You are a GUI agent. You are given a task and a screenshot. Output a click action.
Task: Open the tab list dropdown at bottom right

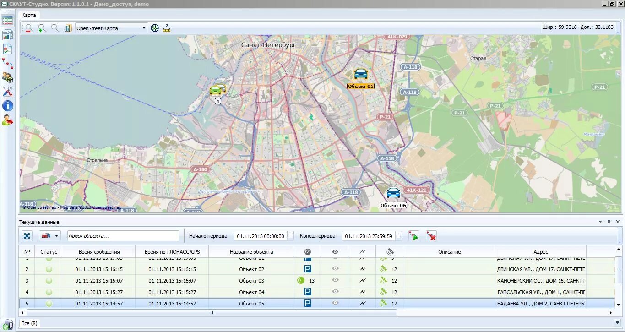point(617,323)
